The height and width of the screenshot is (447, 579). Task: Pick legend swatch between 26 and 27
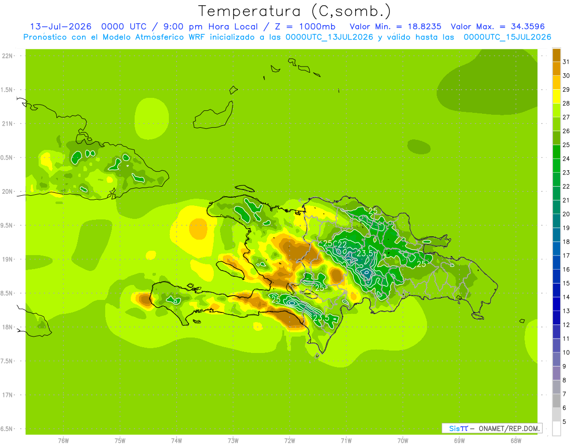click(x=556, y=124)
